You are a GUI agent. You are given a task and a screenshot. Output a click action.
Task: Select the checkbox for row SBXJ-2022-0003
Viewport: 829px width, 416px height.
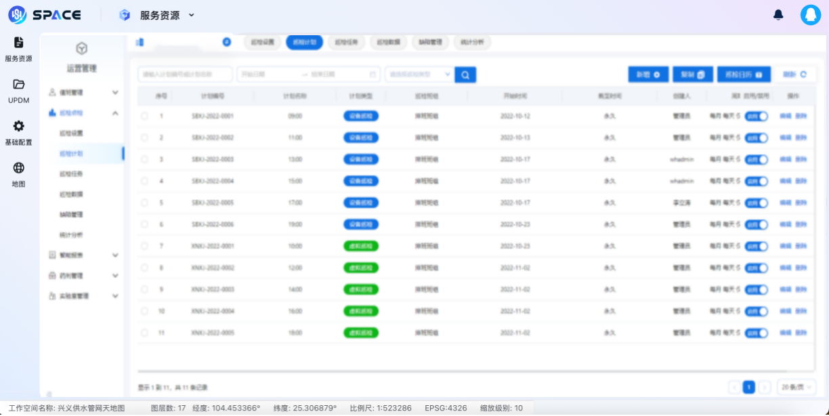pyautogui.click(x=144, y=160)
